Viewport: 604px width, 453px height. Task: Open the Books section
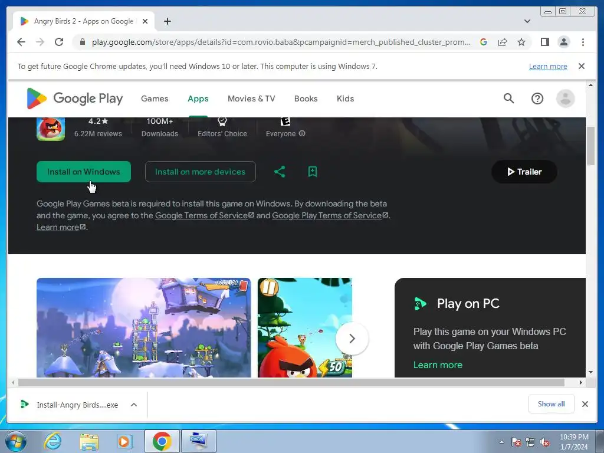coord(306,99)
